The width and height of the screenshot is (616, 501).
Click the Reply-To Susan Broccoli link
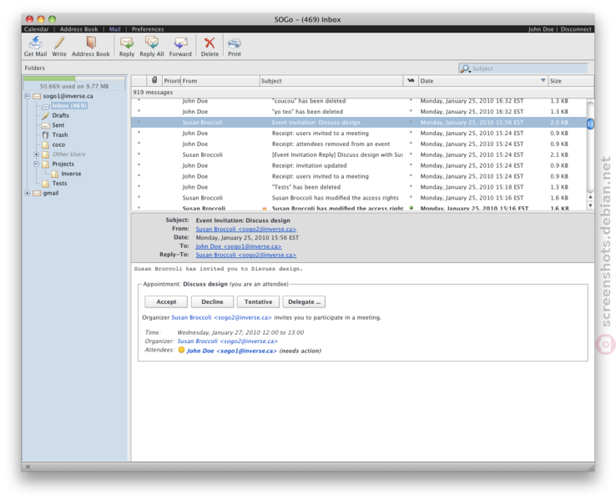(246, 255)
